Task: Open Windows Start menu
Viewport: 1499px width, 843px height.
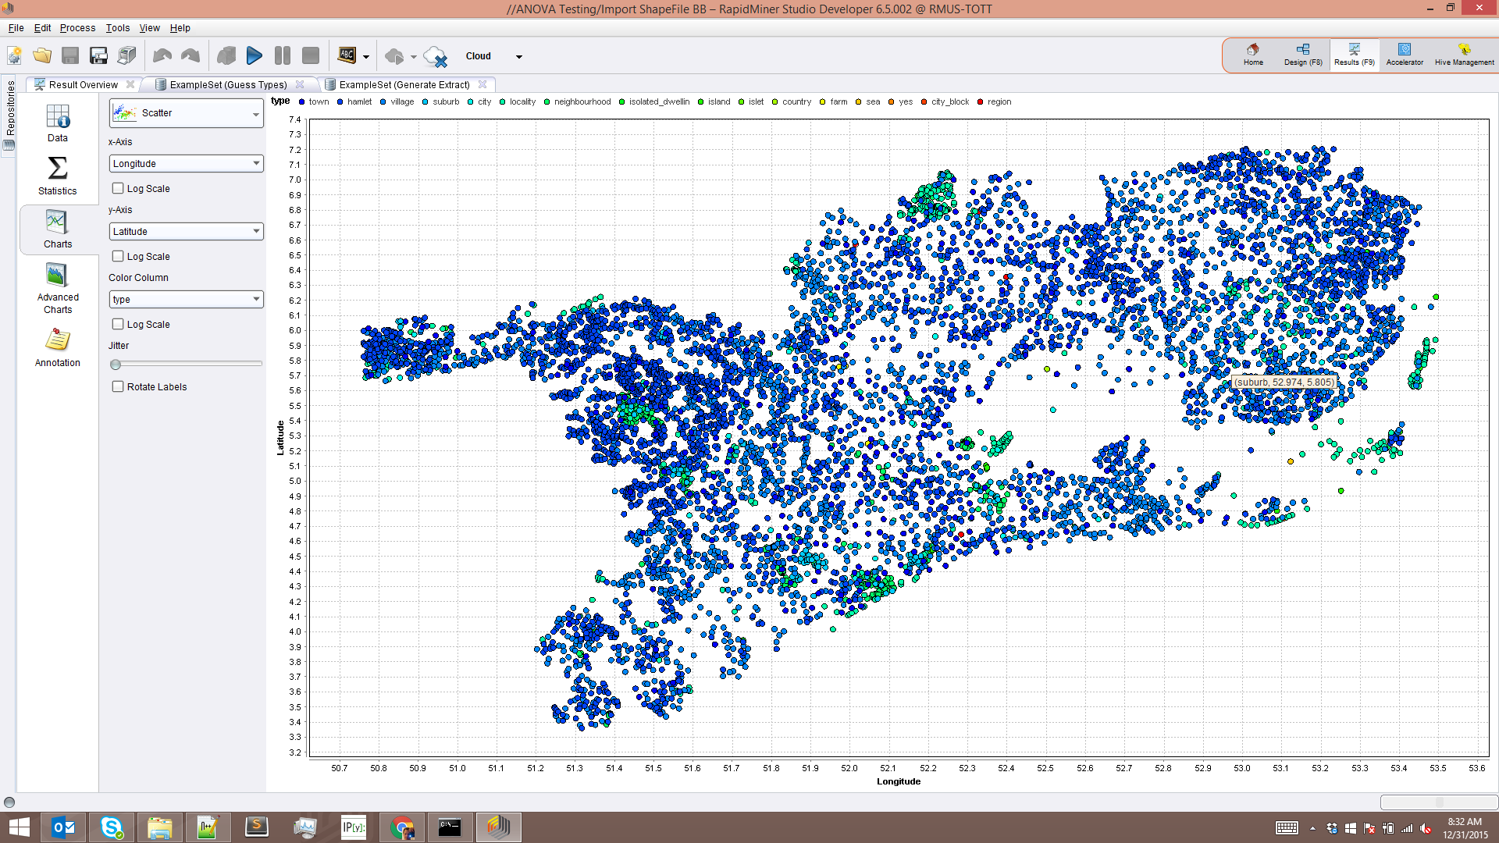Action: [19, 827]
